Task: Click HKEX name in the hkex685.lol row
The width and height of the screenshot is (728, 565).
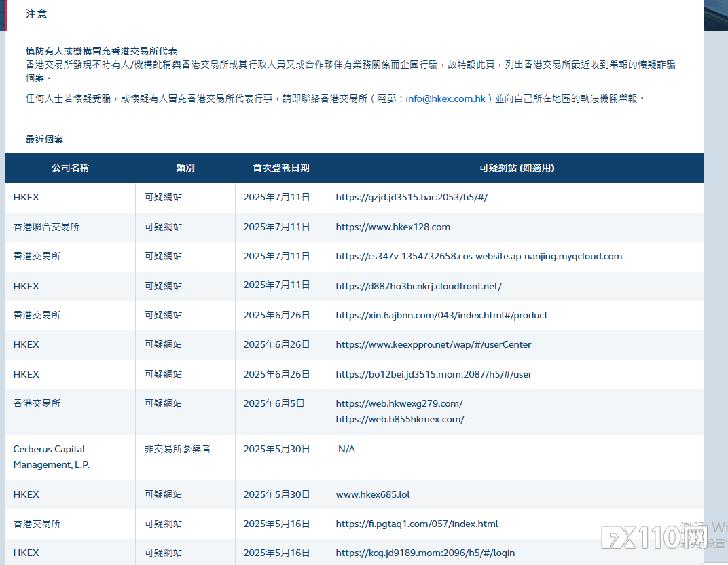Action: coord(26,494)
